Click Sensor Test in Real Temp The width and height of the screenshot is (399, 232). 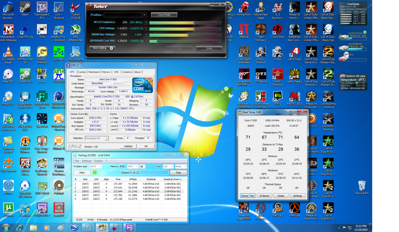pos(247,196)
